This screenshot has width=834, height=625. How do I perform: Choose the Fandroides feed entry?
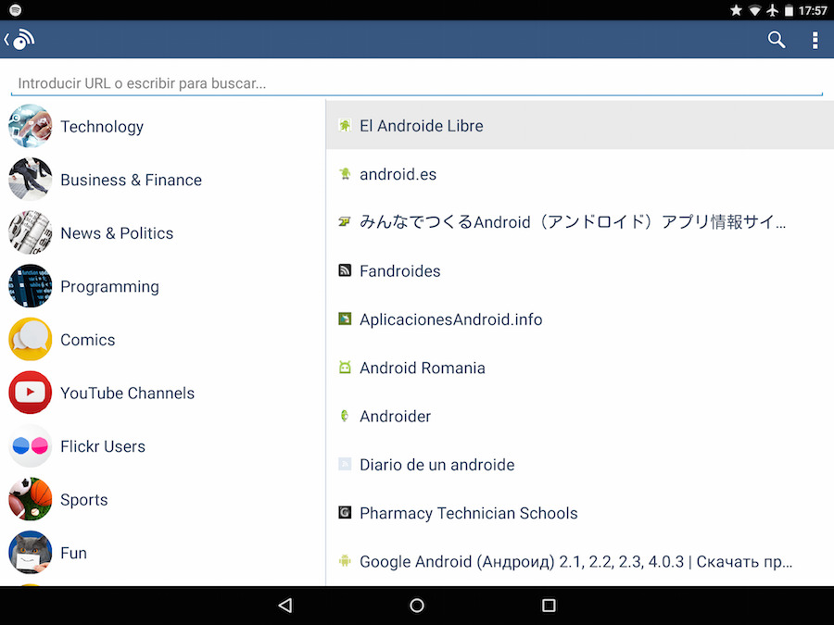coord(399,271)
